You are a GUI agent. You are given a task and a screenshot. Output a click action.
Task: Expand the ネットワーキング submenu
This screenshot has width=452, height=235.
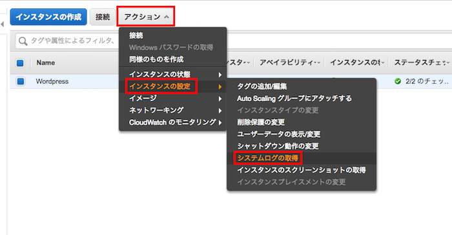tap(172, 110)
